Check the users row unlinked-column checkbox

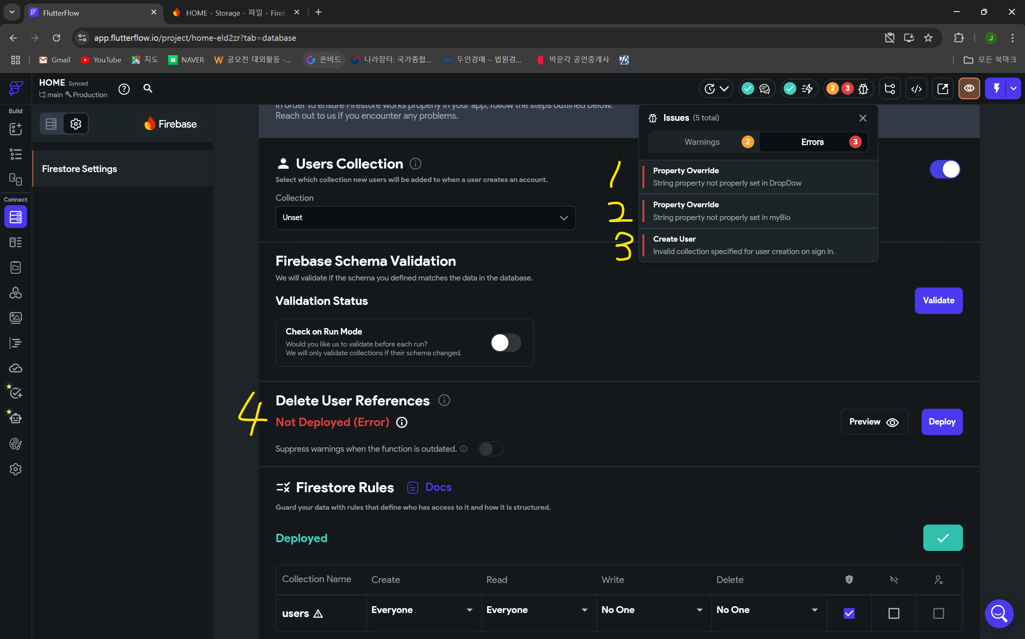point(894,613)
